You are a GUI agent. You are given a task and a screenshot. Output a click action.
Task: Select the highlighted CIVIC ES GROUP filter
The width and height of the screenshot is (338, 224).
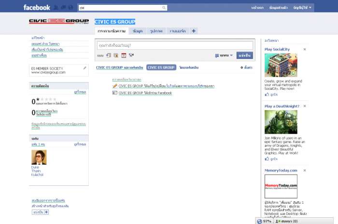161,68
